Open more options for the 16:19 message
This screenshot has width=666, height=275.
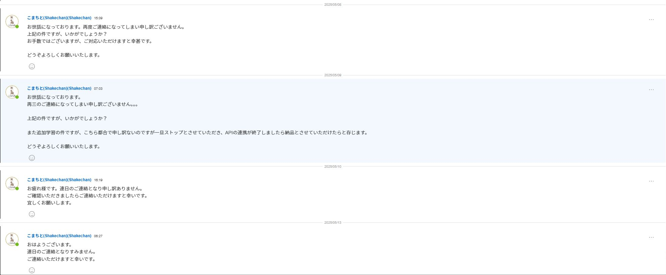click(x=651, y=181)
